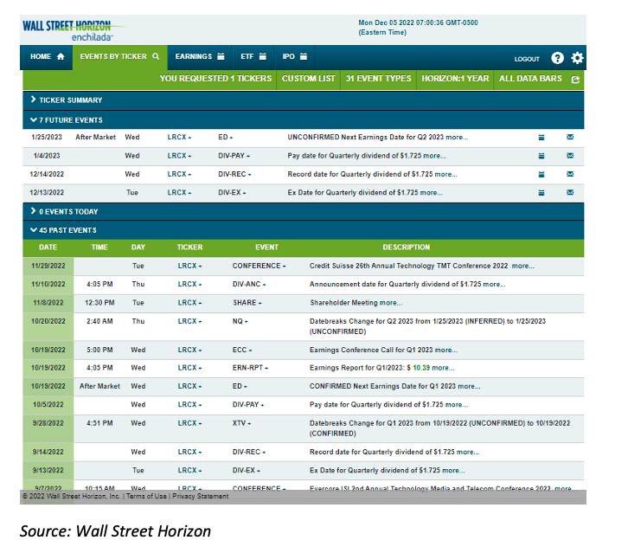Open CONFERENCE dropdown in 11/29/2022 row
The image size is (628, 553).
(259, 266)
